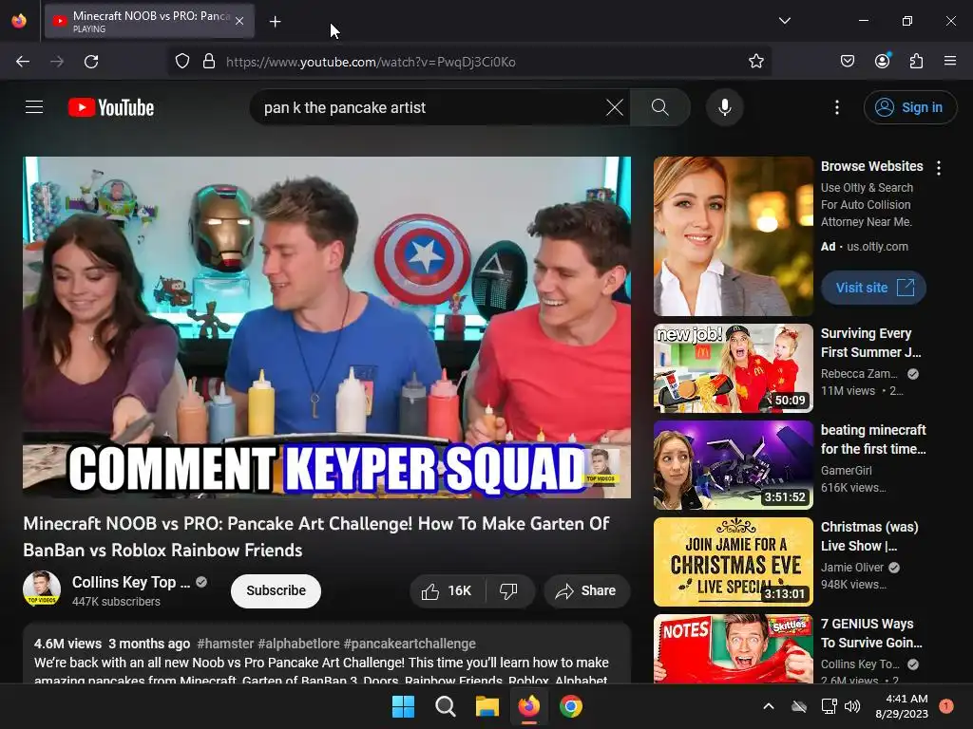Viewport: 973px width, 729px height.
Task: Run search with the magnifying glass button
Action: [660, 107]
